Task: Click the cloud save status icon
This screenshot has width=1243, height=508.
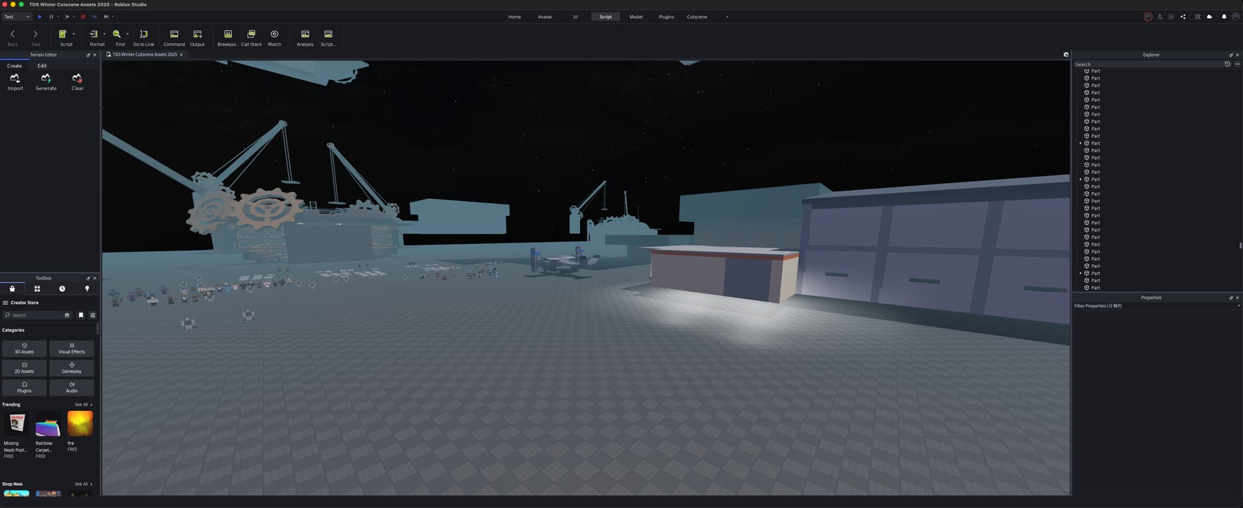Action: 1209,17
